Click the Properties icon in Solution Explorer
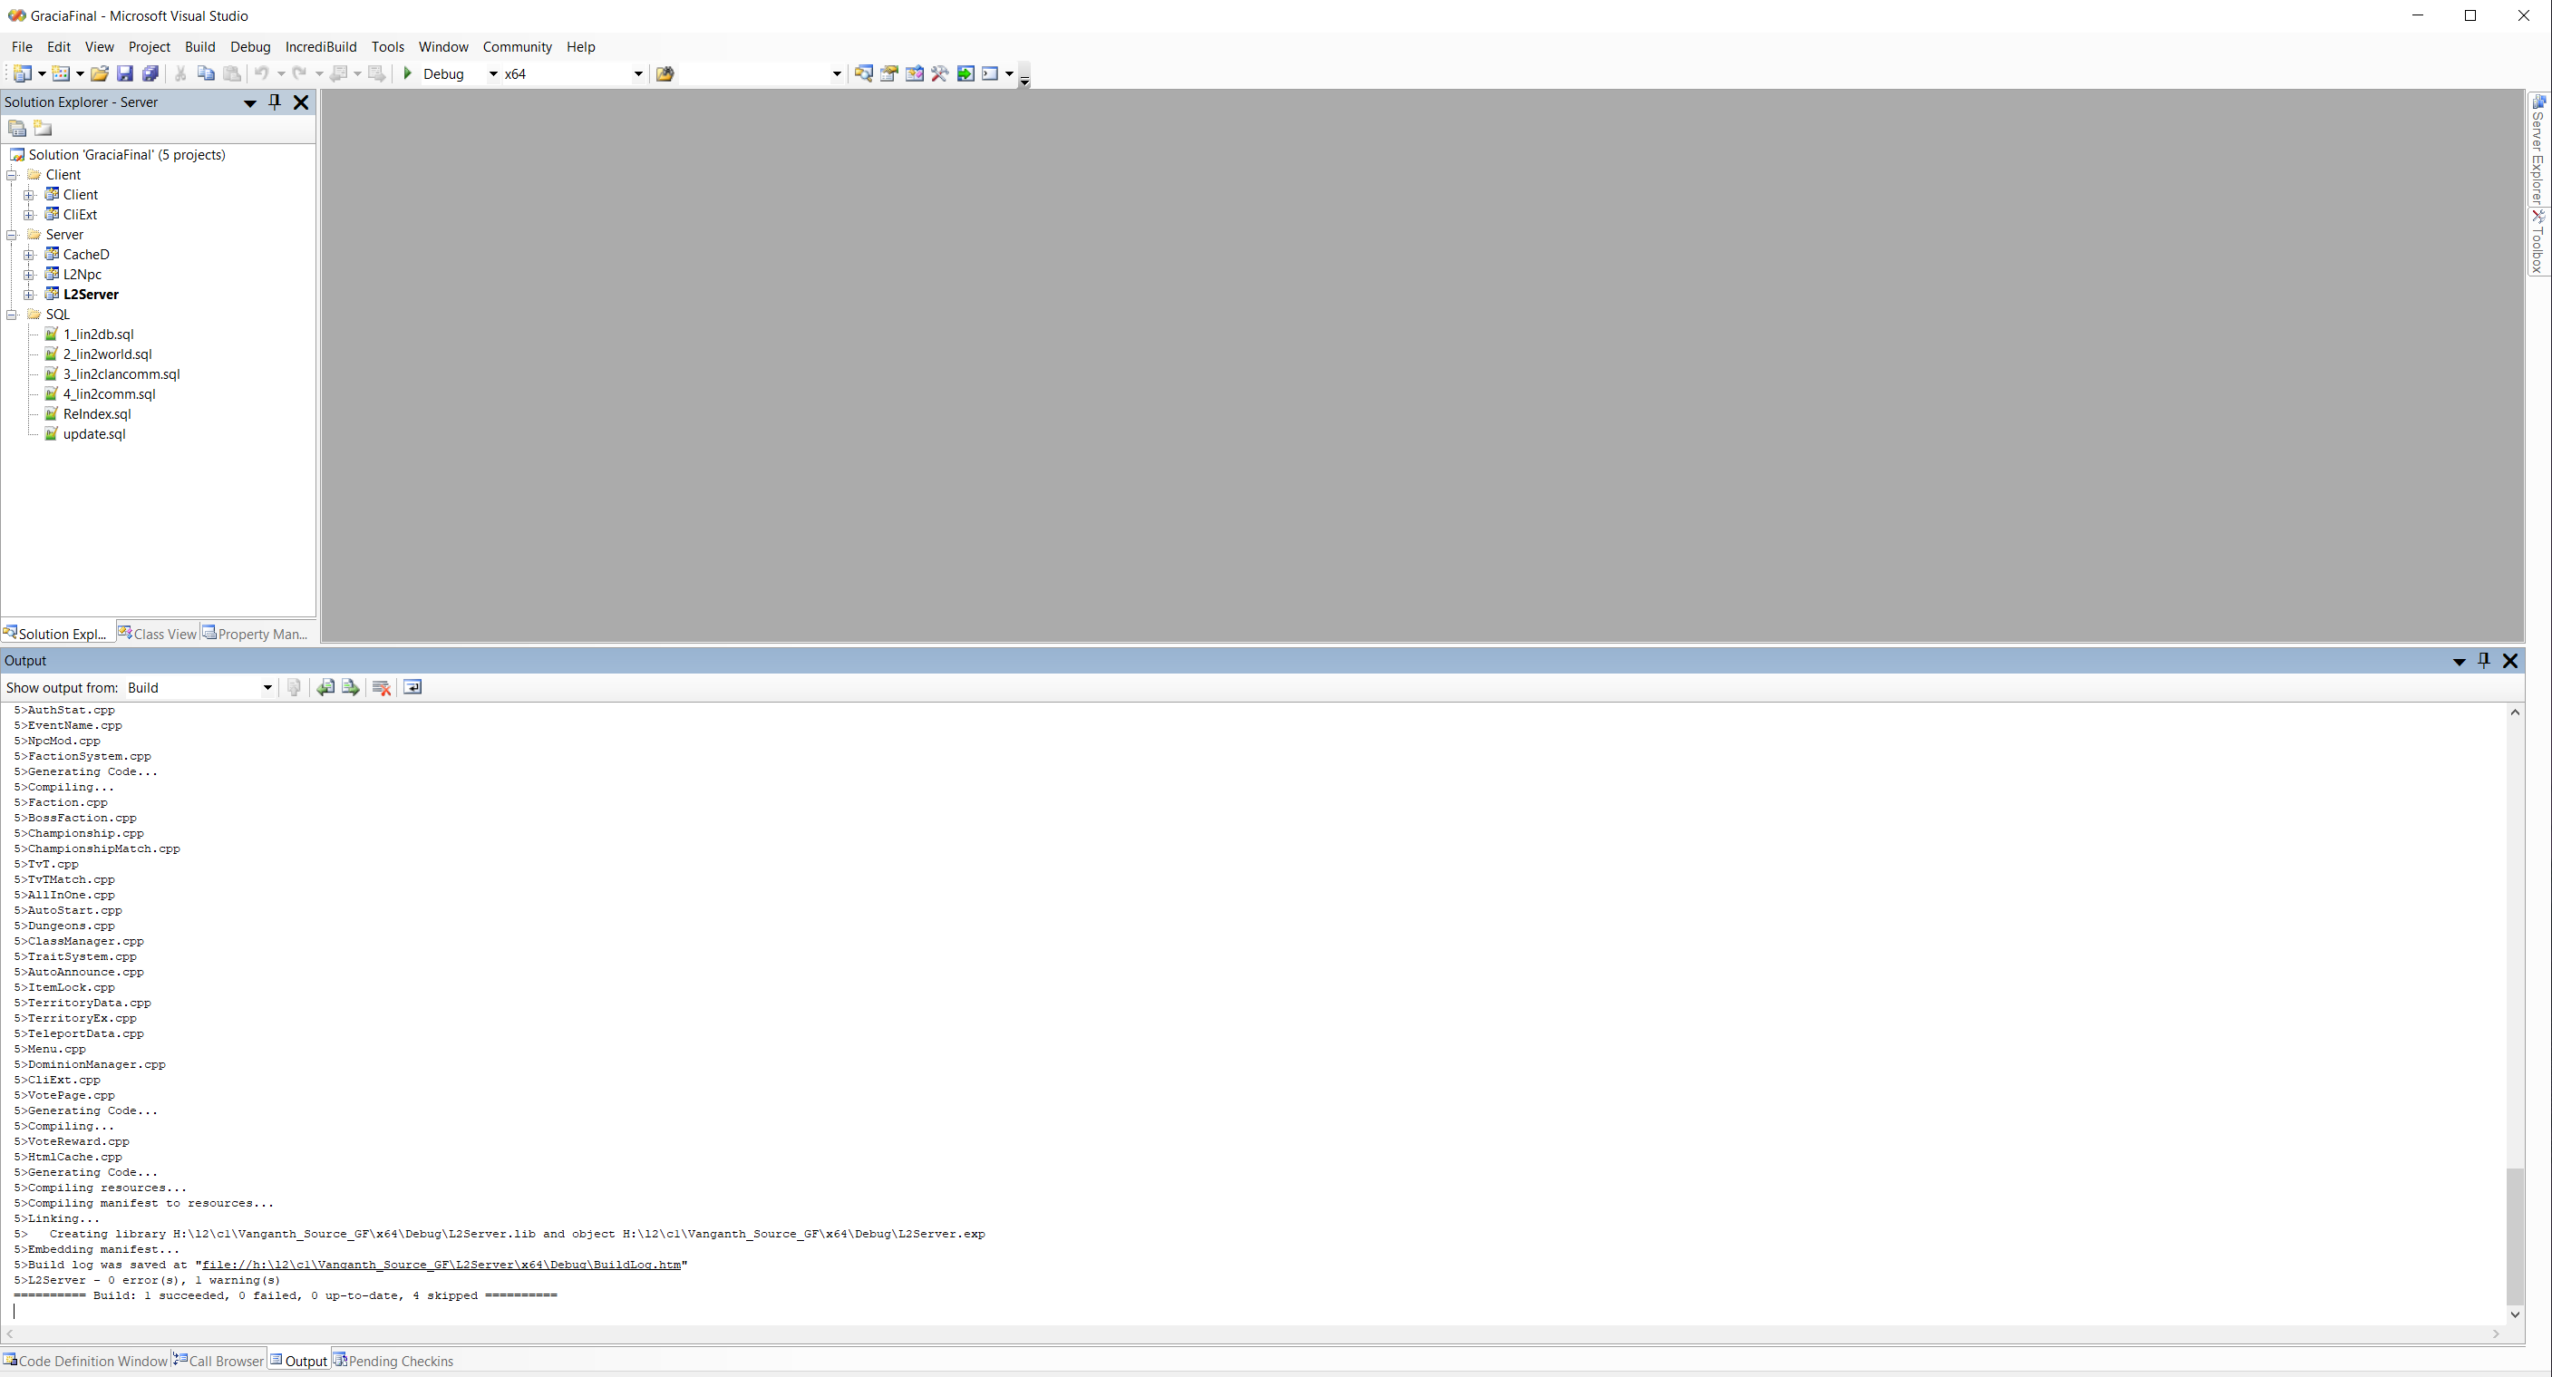Image resolution: width=2552 pixels, height=1377 pixels. [x=18, y=128]
